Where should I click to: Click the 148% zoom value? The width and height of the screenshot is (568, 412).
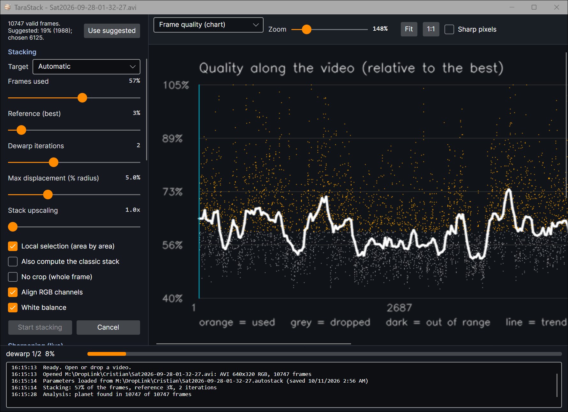[380, 29]
